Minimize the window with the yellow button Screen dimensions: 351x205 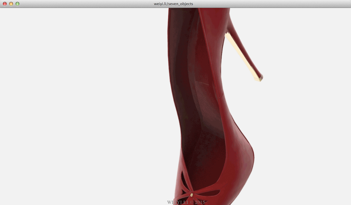[x=11, y=4]
